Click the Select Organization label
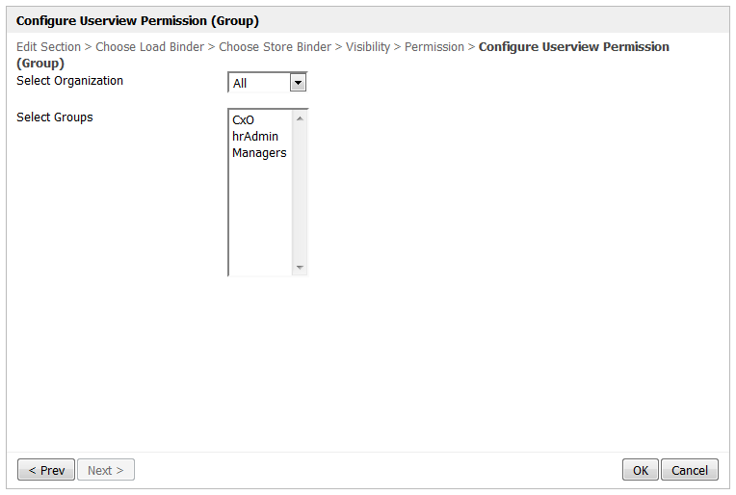 pos(69,81)
